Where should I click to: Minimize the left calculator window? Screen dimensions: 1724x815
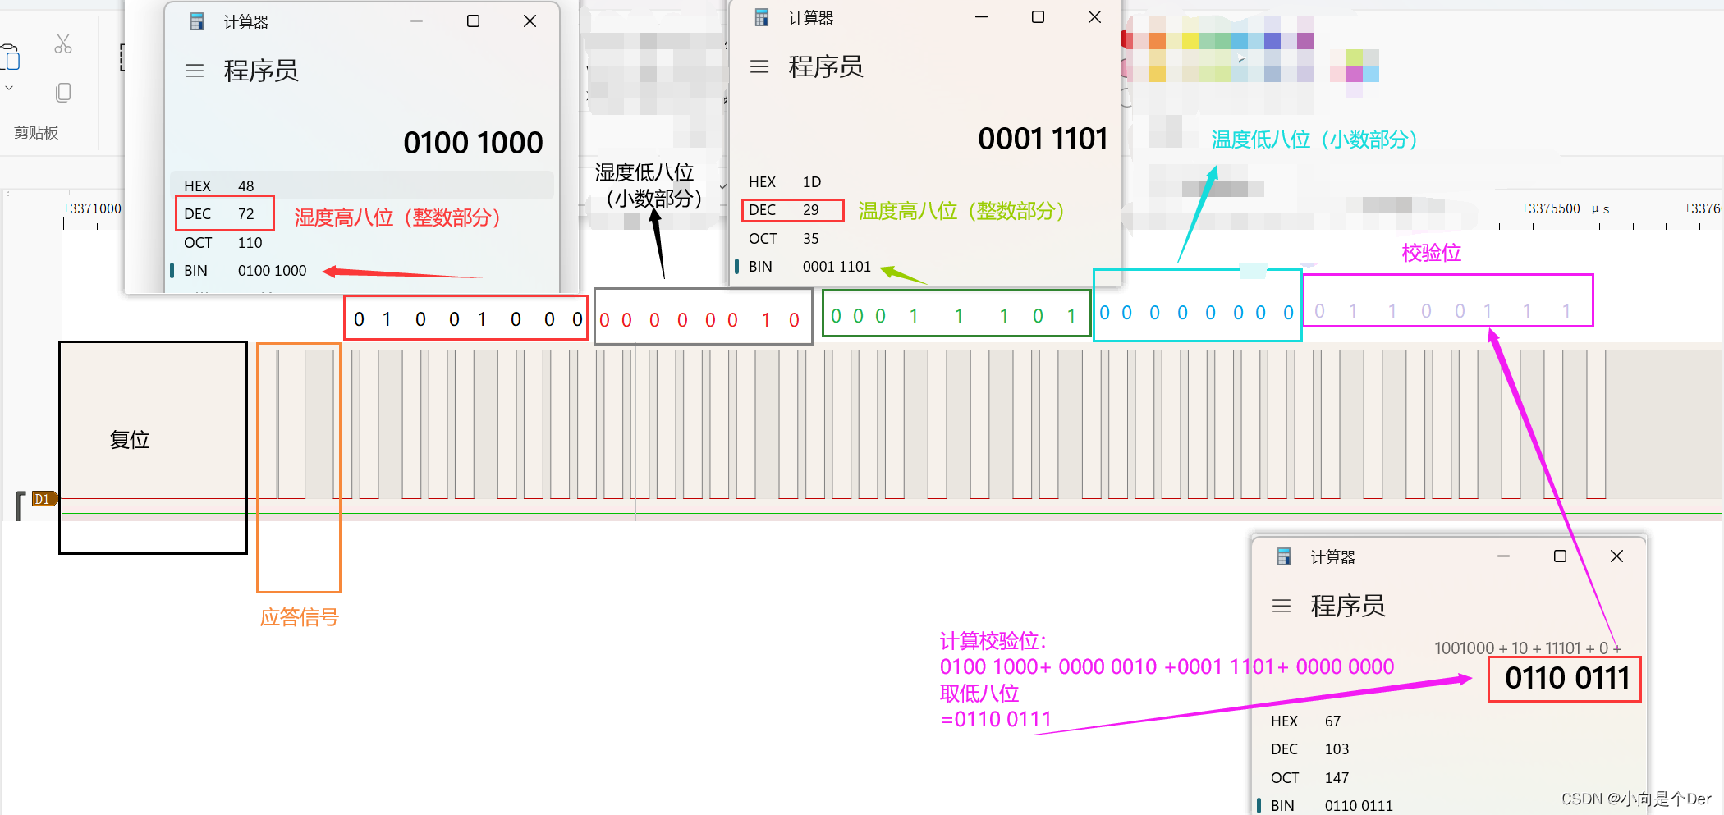[417, 21]
